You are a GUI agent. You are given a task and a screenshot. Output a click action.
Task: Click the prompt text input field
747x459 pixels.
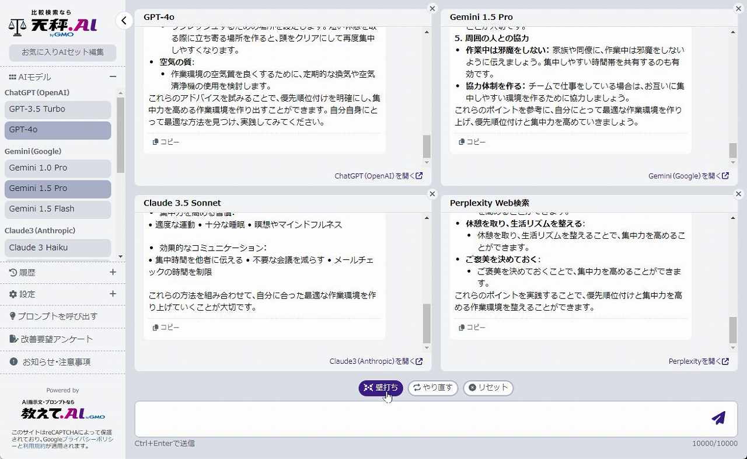420,418
